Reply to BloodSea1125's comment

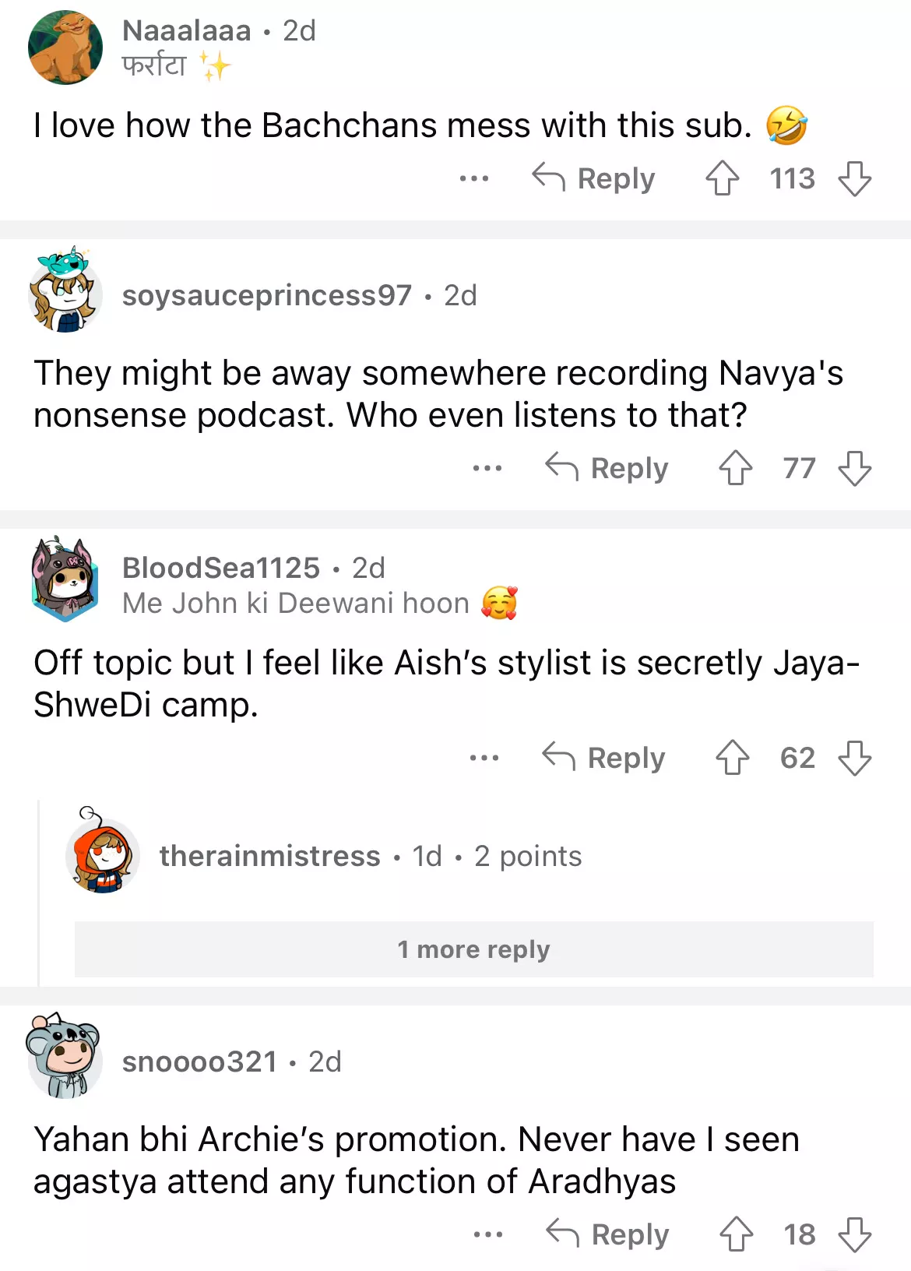click(604, 758)
